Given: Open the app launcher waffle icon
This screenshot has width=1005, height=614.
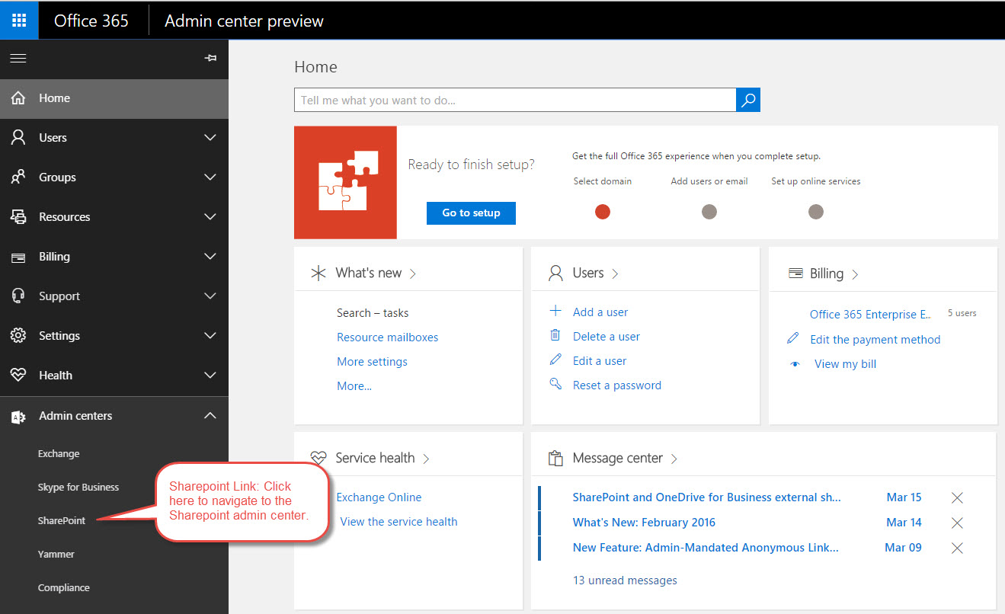Looking at the screenshot, I should click(x=19, y=21).
